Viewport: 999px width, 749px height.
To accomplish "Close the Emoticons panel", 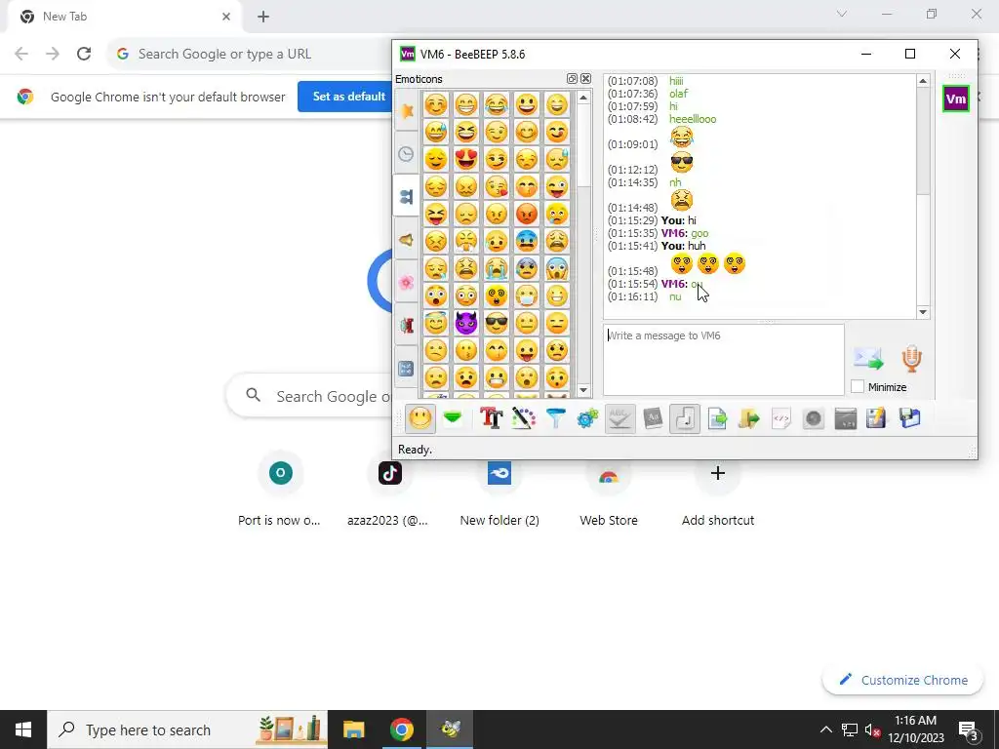I will click(585, 78).
